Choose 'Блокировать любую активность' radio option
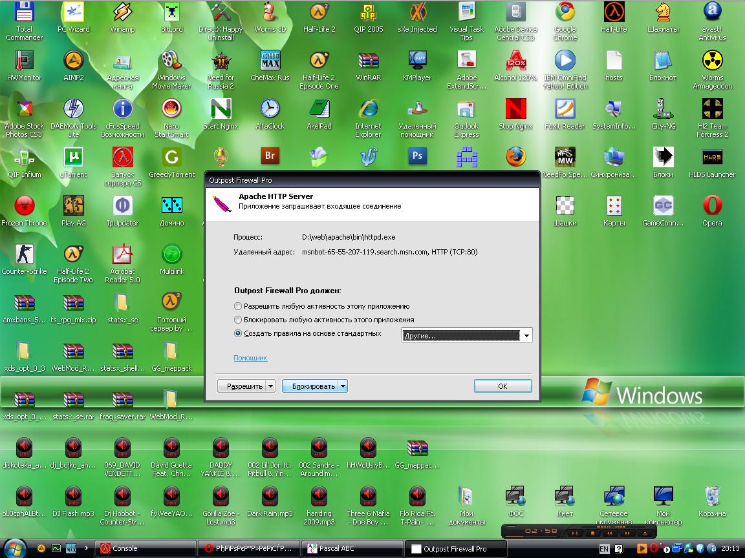745x558 pixels. pyautogui.click(x=239, y=320)
